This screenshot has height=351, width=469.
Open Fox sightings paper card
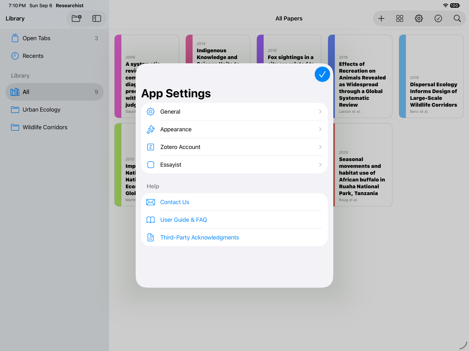[x=289, y=49]
